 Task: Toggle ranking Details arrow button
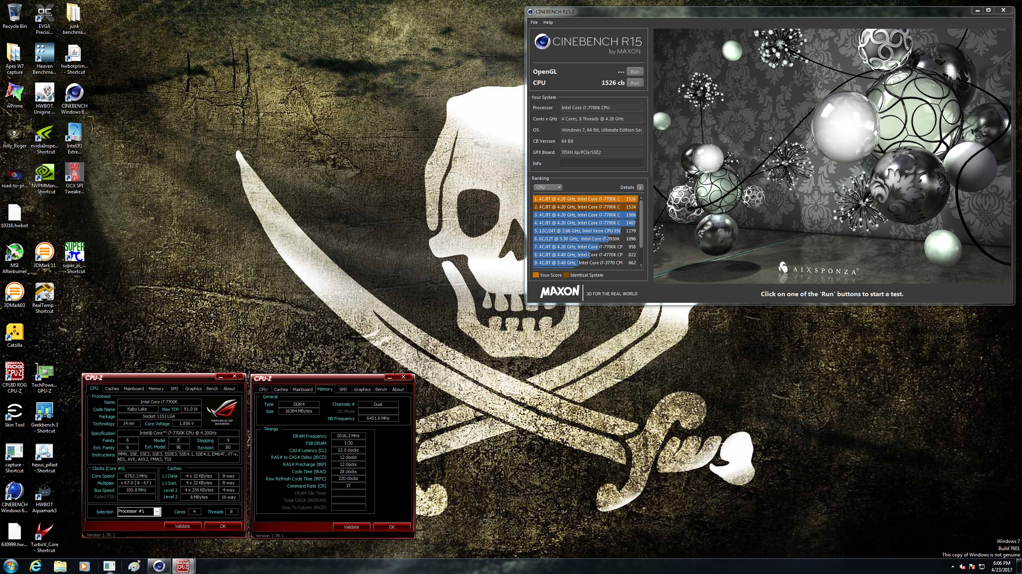pos(640,187)
